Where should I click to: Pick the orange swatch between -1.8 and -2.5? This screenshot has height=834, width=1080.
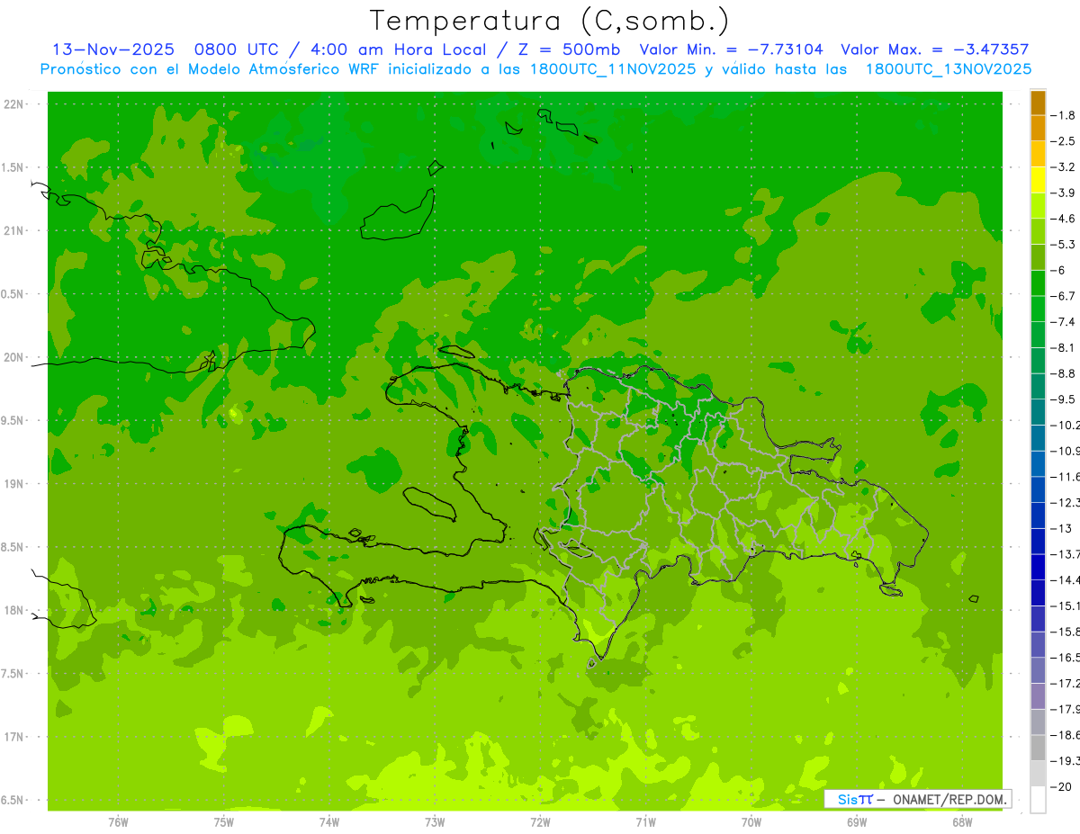coord(1038,129)
